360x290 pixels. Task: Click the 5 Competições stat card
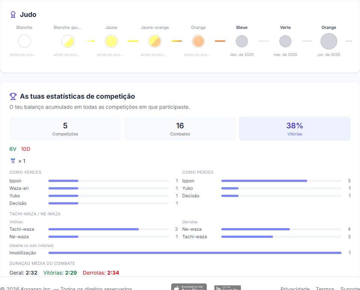click(x=65, y=129)
